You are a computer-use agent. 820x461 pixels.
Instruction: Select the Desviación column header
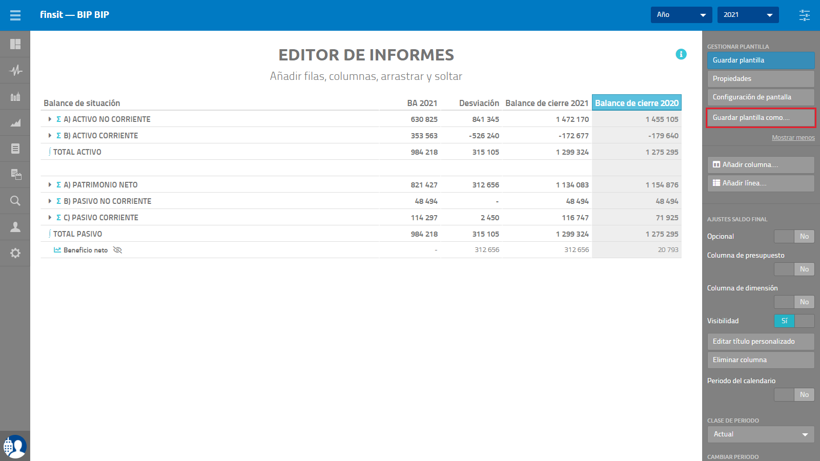coord(479,103)
